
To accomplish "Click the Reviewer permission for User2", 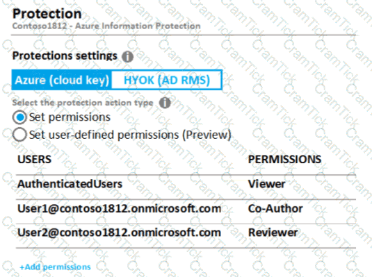I will 273,233.
